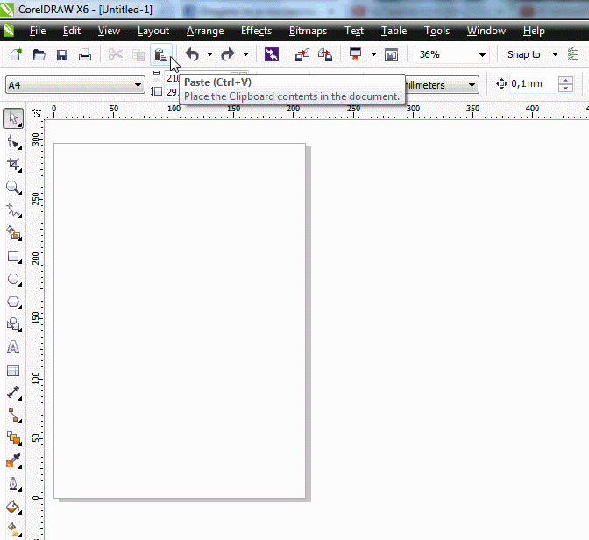Activate the Text tool

[13, 347]
